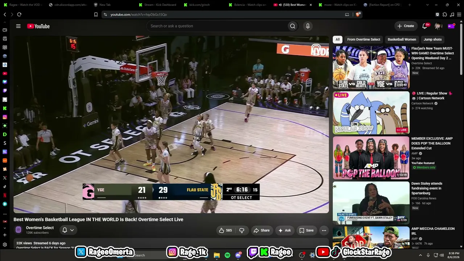Open the purple icon beside the avatar

coord(451,26)
